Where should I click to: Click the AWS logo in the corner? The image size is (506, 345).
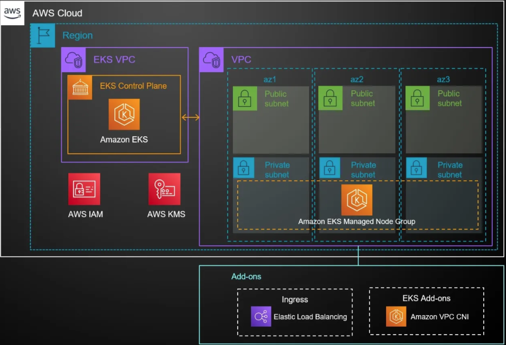[12, 13]
